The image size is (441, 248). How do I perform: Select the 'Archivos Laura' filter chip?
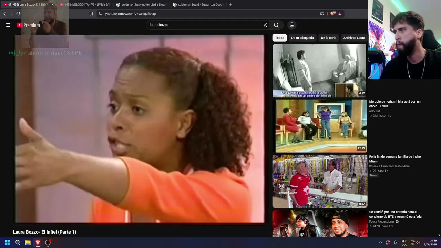(x=354, y=38)
